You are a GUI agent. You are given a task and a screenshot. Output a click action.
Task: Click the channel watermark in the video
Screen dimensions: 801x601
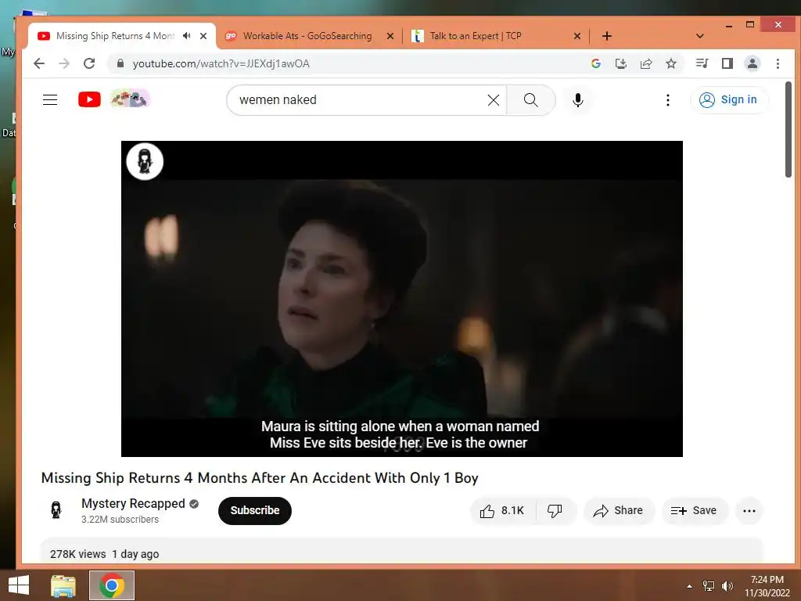click(145, 161)
